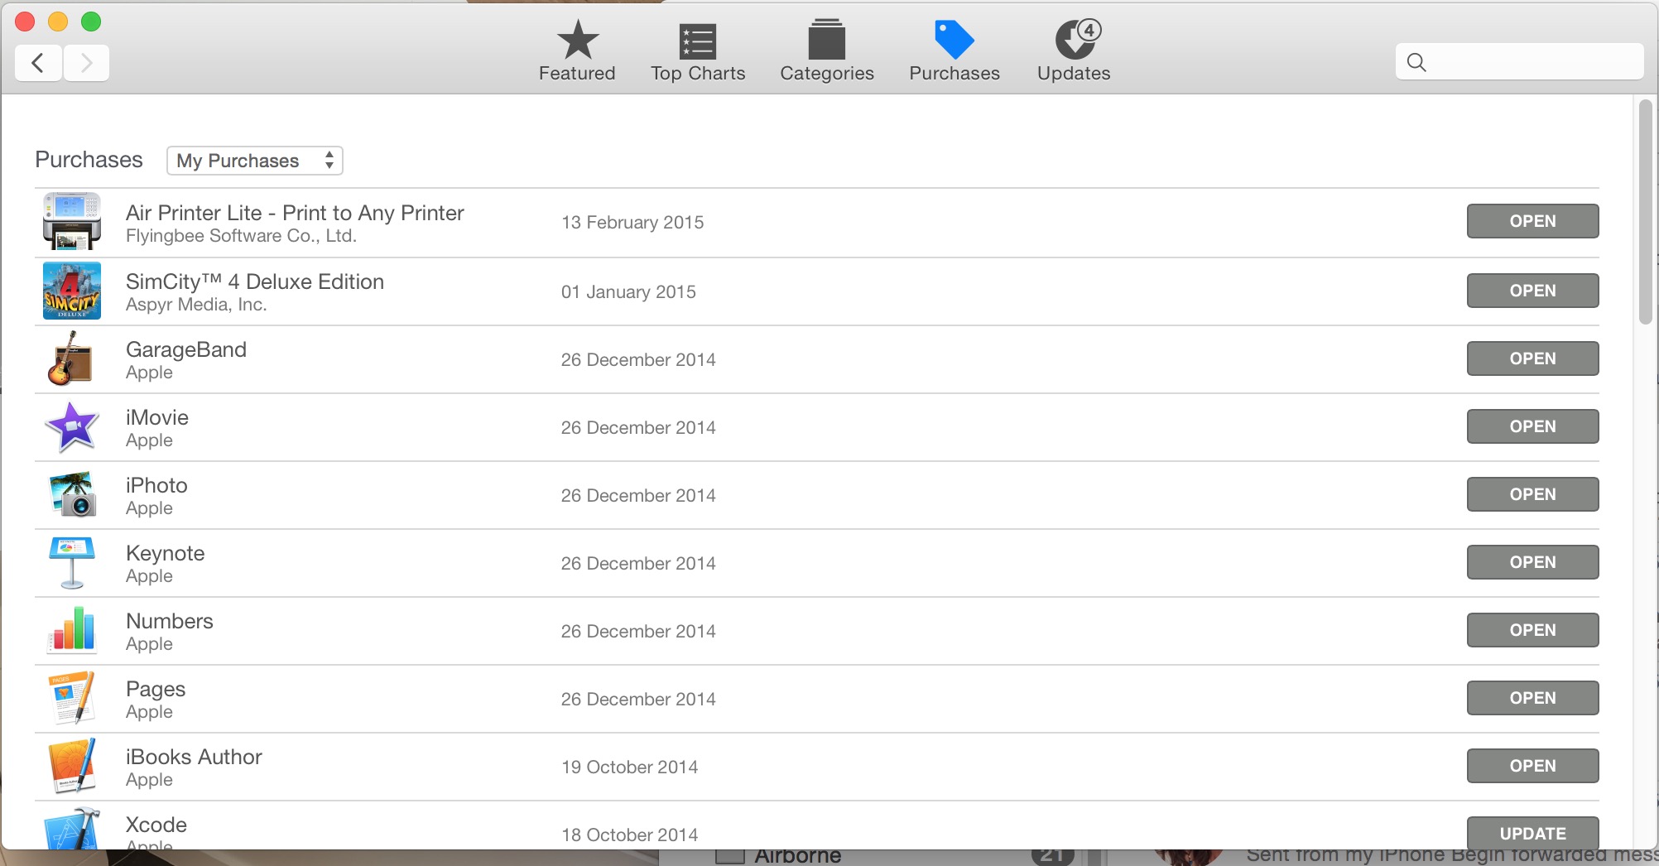This screenshot has width=1659, height=866.
Task: Switch to the Featured tab label
Action: pyautogui.click(x=577, y=74)
